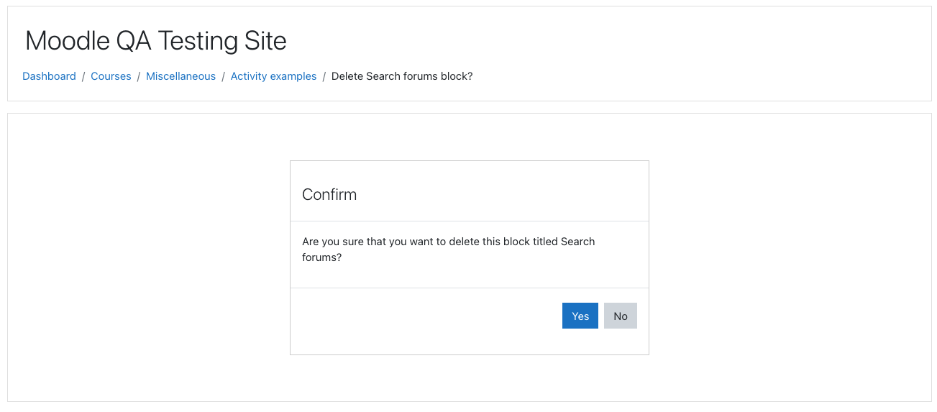Viewport: 937px width, 412px height.
Task: Click the Confirm dialog title
Action: pos(329,195)
